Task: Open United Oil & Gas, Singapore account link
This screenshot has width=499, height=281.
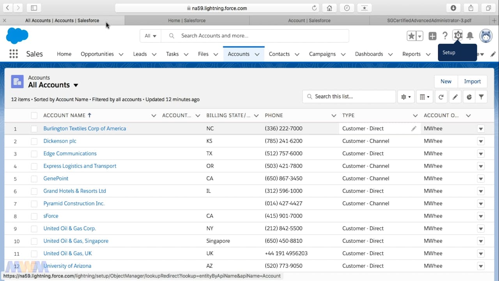Action: [76, 241]
